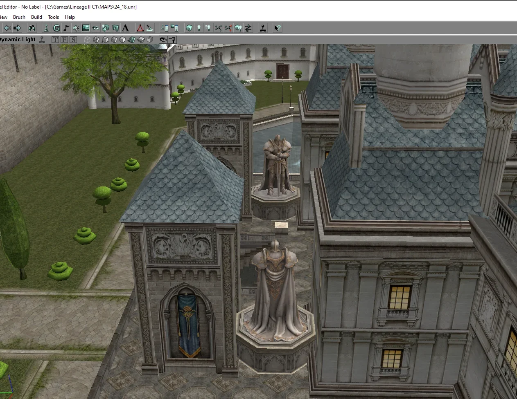The height and width of the screenshot is (399, 517).
Task: Click the Play Map joystick icon
Action: point(263,28)
